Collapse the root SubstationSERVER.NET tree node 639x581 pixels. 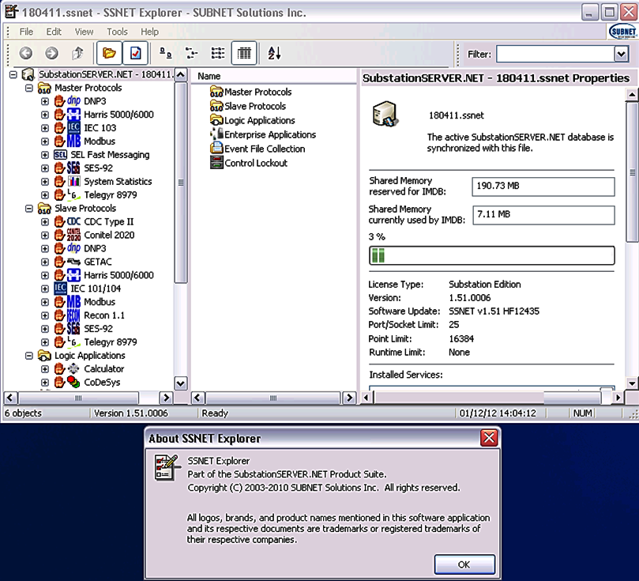click(13, 74)
